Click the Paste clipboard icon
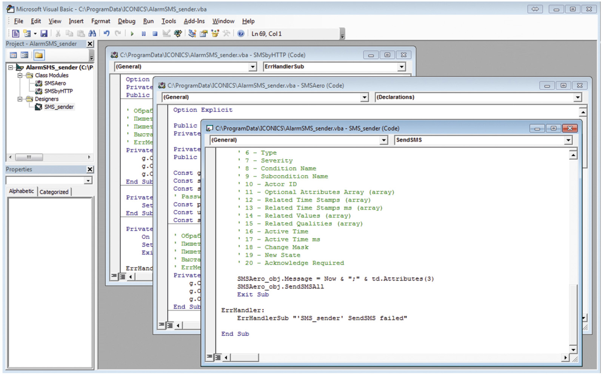 pos(80,34)
